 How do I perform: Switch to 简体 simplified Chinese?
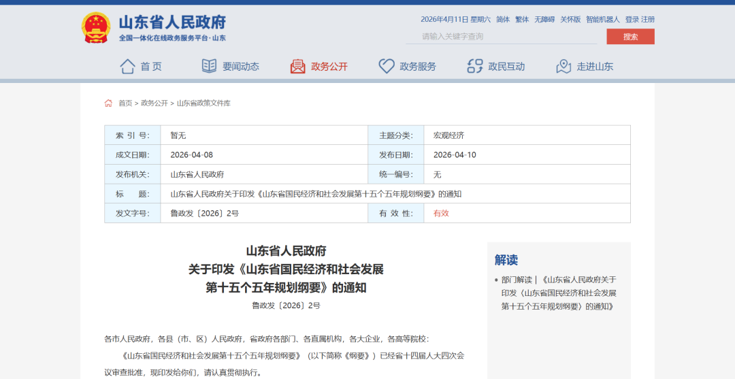click(x=503, y=20)
